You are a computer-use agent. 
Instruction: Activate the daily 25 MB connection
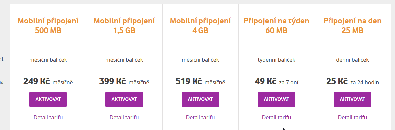click(x=353, y=99)
